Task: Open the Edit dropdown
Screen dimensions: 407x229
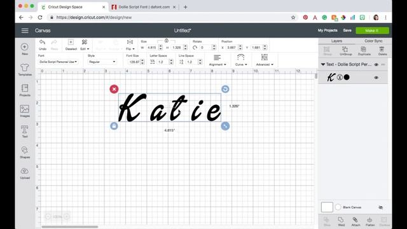Action: click(85, 45)
